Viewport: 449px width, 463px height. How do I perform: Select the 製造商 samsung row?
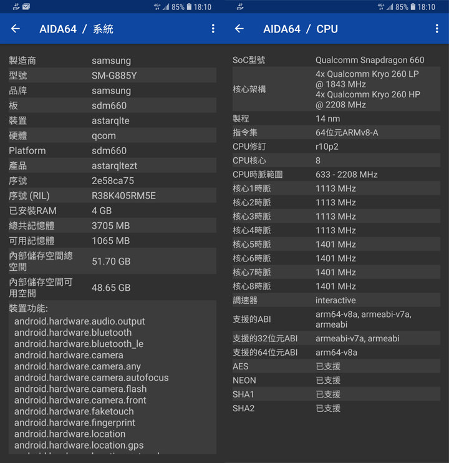pyautogui.click(x=112, y=61)
